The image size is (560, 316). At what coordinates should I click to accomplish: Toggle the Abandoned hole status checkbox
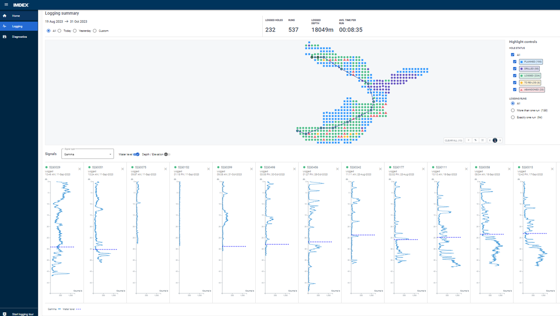coord(515,90)
